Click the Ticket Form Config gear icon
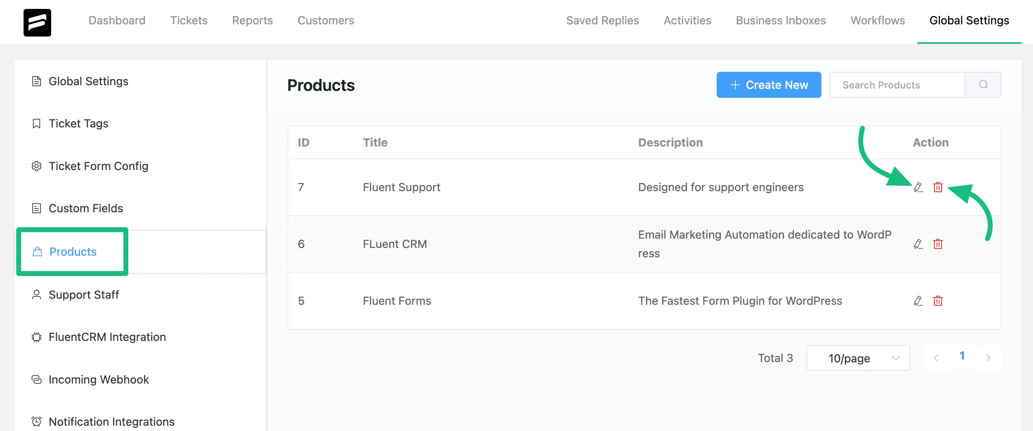Viewport: 1033px width, 431px height. [x=37, y=166]
